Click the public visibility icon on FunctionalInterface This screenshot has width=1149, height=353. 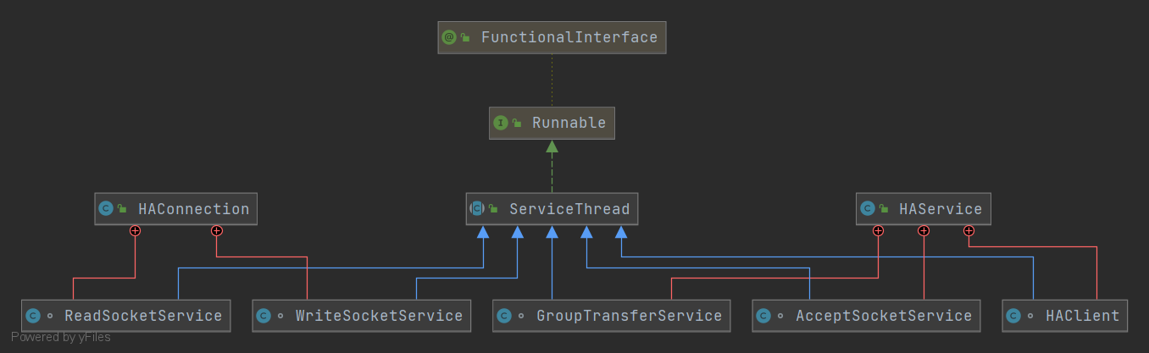[465, 38]
